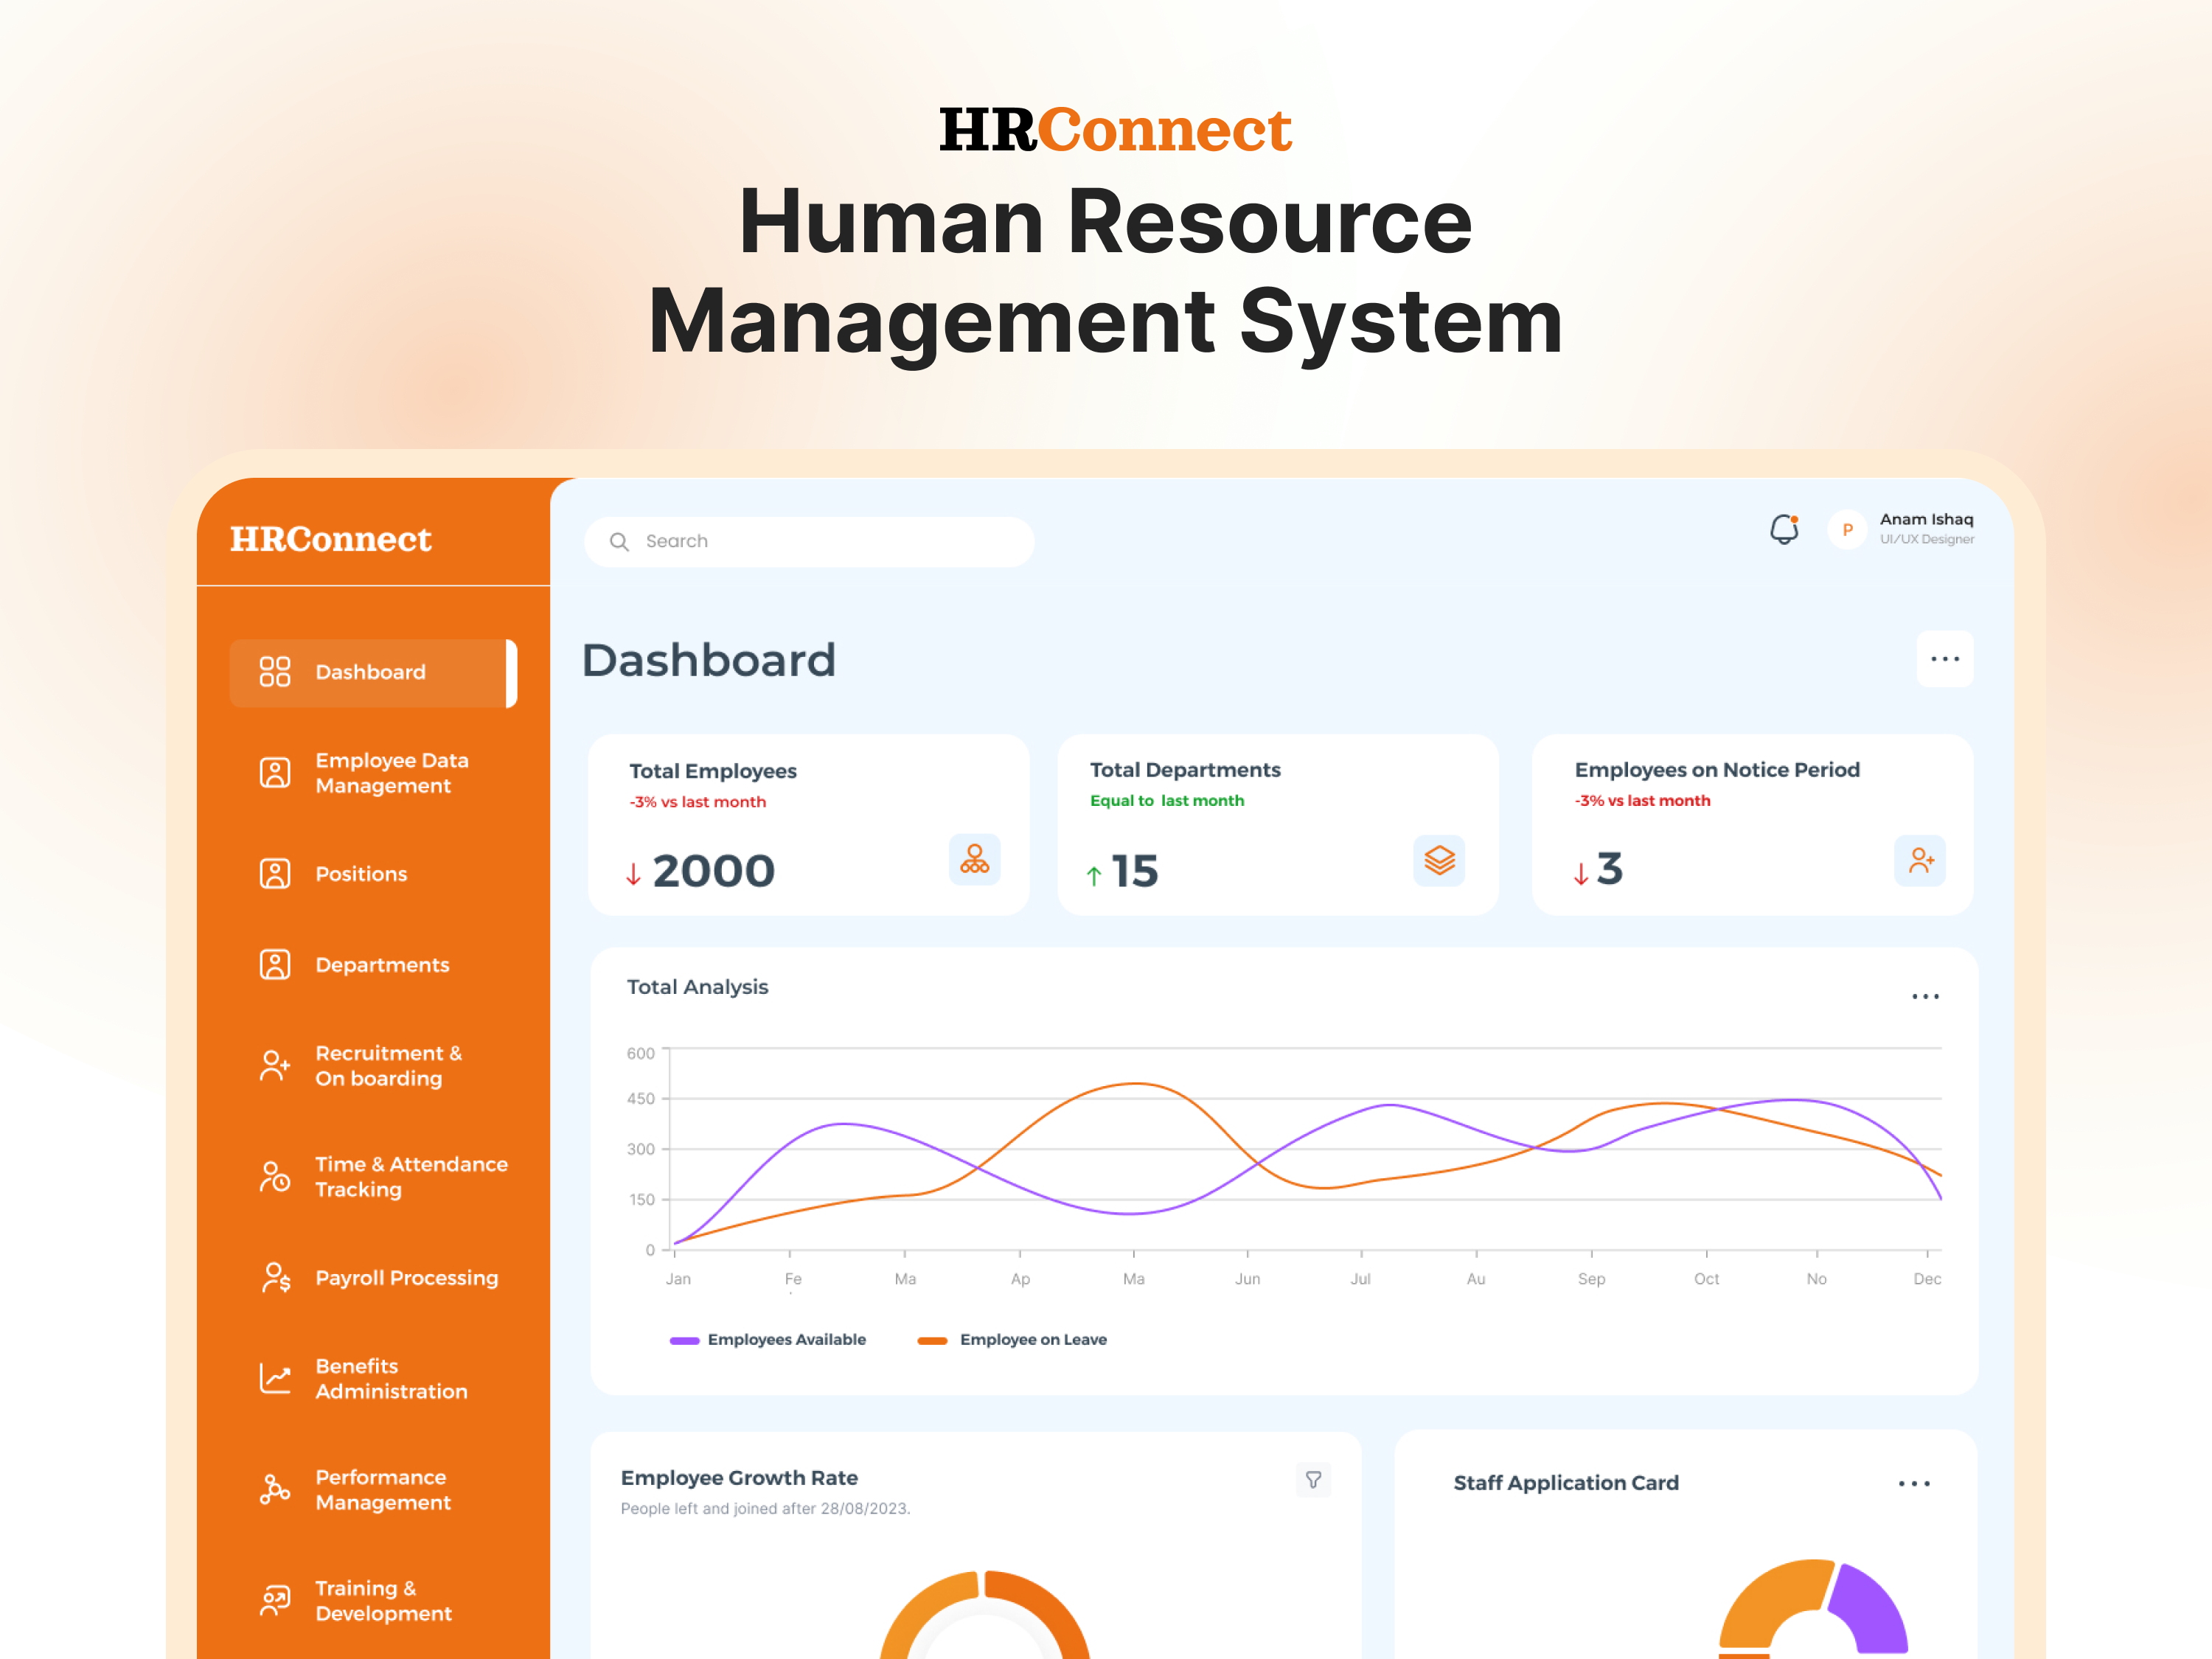Click the person-plus icon on Notice Period card
Screen dimensions: 2212x1659
(x=1922, y=861)
